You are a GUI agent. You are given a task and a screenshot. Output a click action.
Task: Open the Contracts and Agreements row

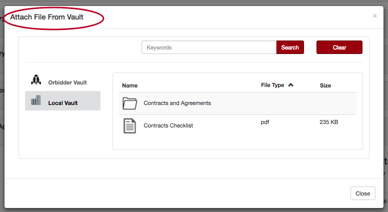click(237, 103)
